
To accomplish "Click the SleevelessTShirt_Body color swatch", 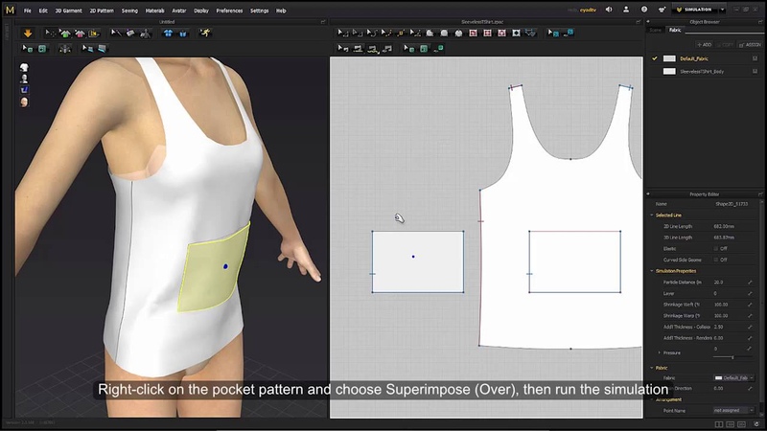I will (x=669, y=71).
